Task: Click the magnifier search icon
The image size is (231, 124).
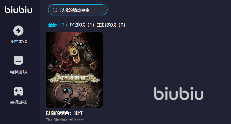Action: point(55,10)
